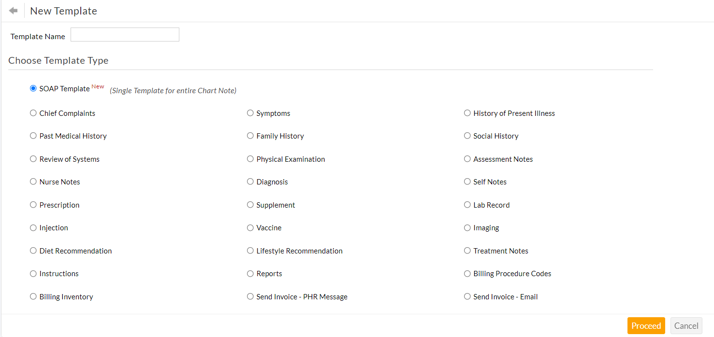The height and width of the screenshot is (337, 714).
Task: Select the Chief Complaints template type
Action: tap(33, 113)
